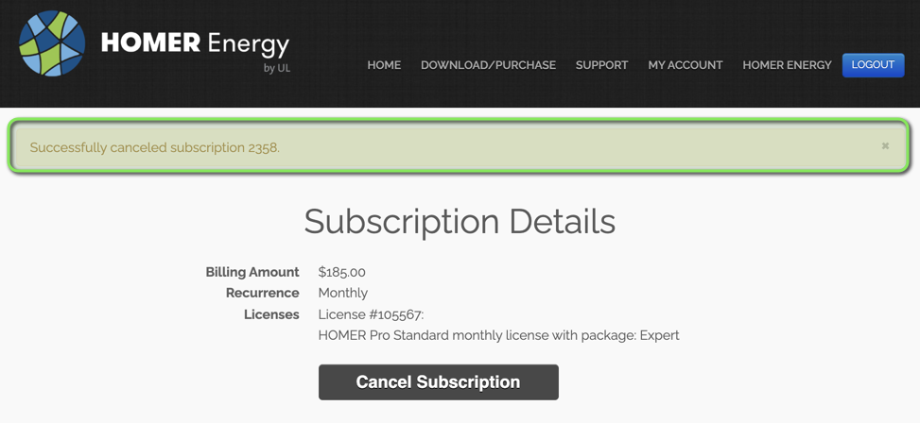Click the Monthly recurrence value
920x423 pixels.
[x=342, y=293]
